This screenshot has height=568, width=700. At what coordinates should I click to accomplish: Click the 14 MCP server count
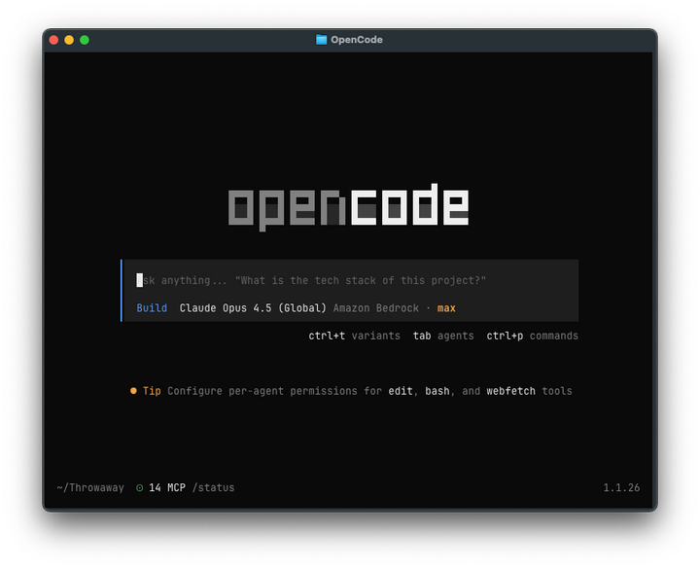[x=167, y=487]
